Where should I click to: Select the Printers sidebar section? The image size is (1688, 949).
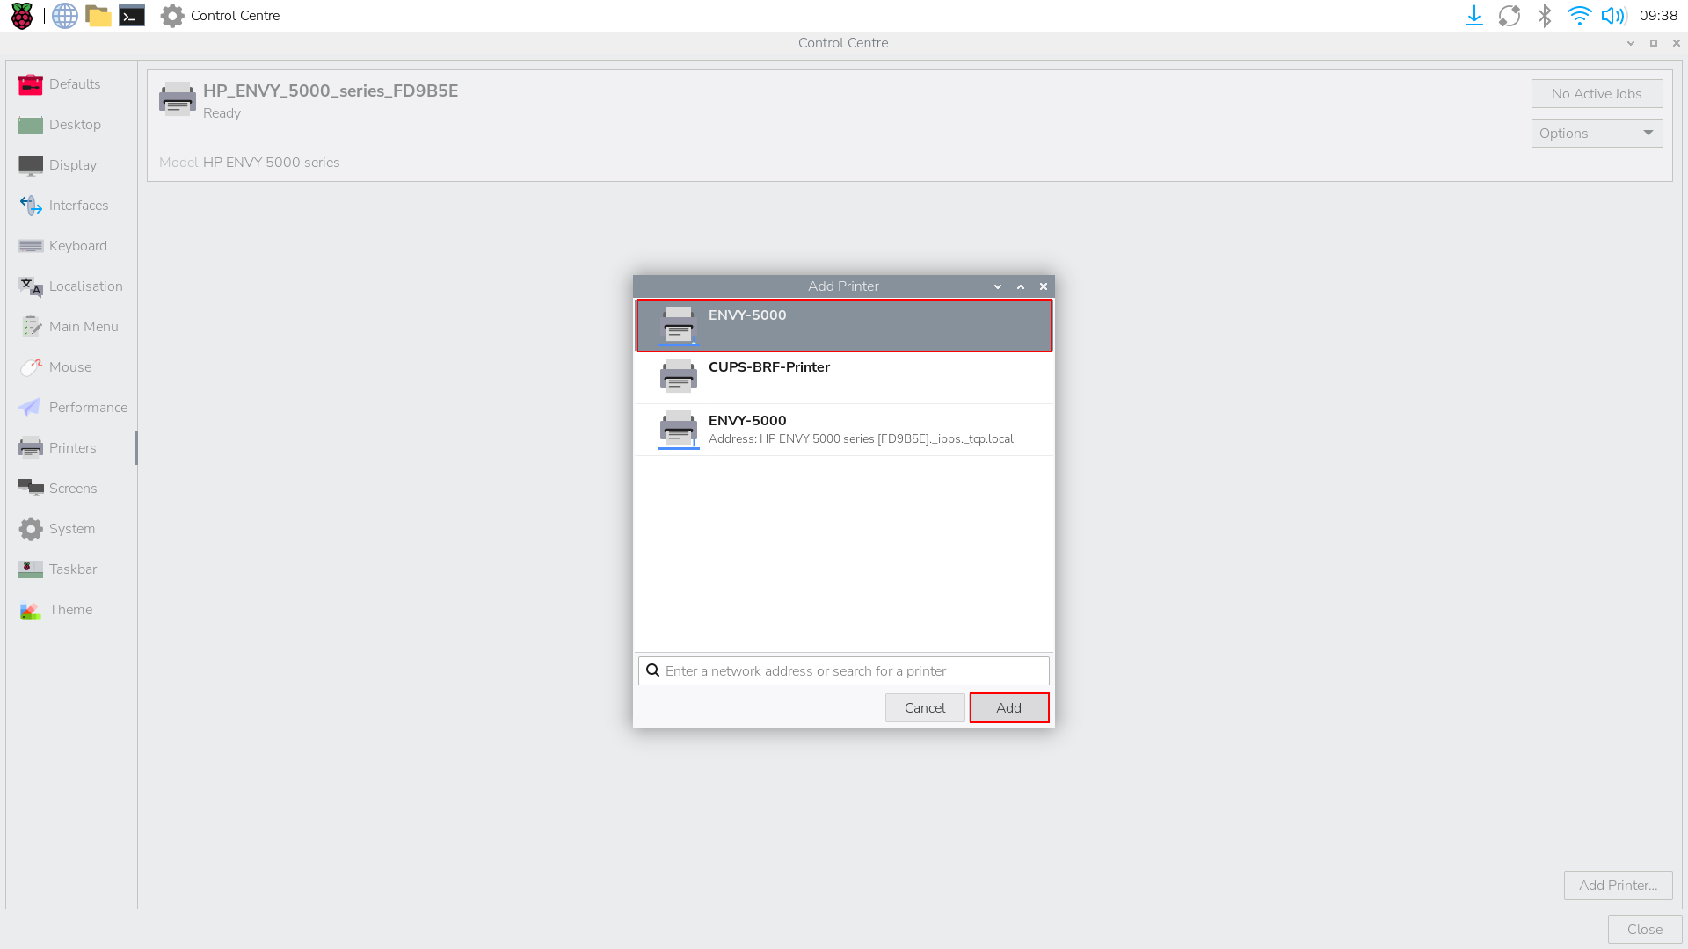click(72, 448)
